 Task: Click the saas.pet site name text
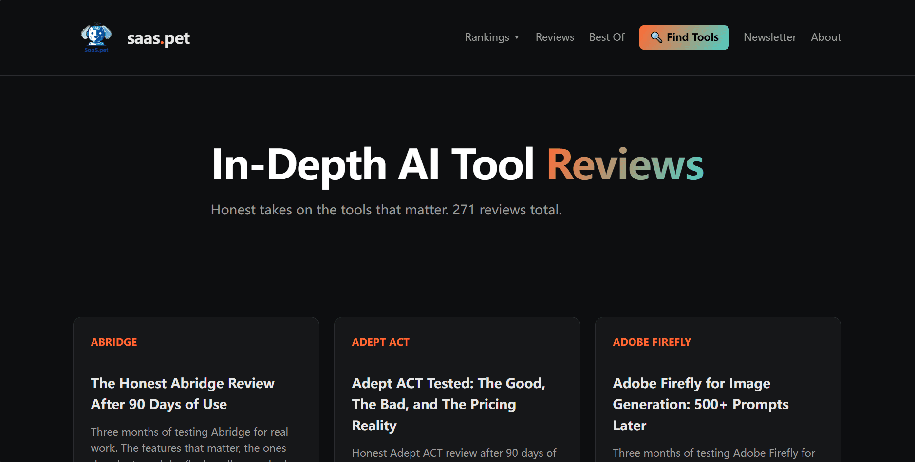coord(158,38)
